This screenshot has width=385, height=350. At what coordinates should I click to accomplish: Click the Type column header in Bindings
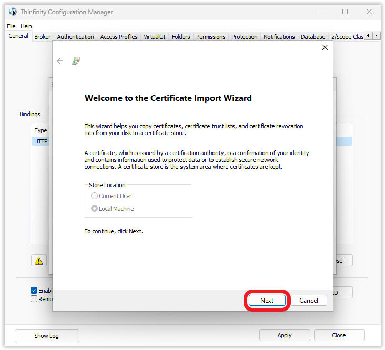coord(40,130)
